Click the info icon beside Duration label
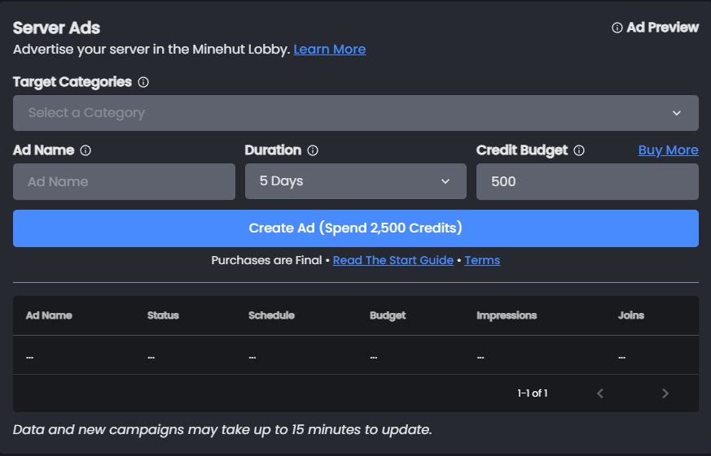The height and width of the screenshot is (456, 711). click(x=313, y=150)
